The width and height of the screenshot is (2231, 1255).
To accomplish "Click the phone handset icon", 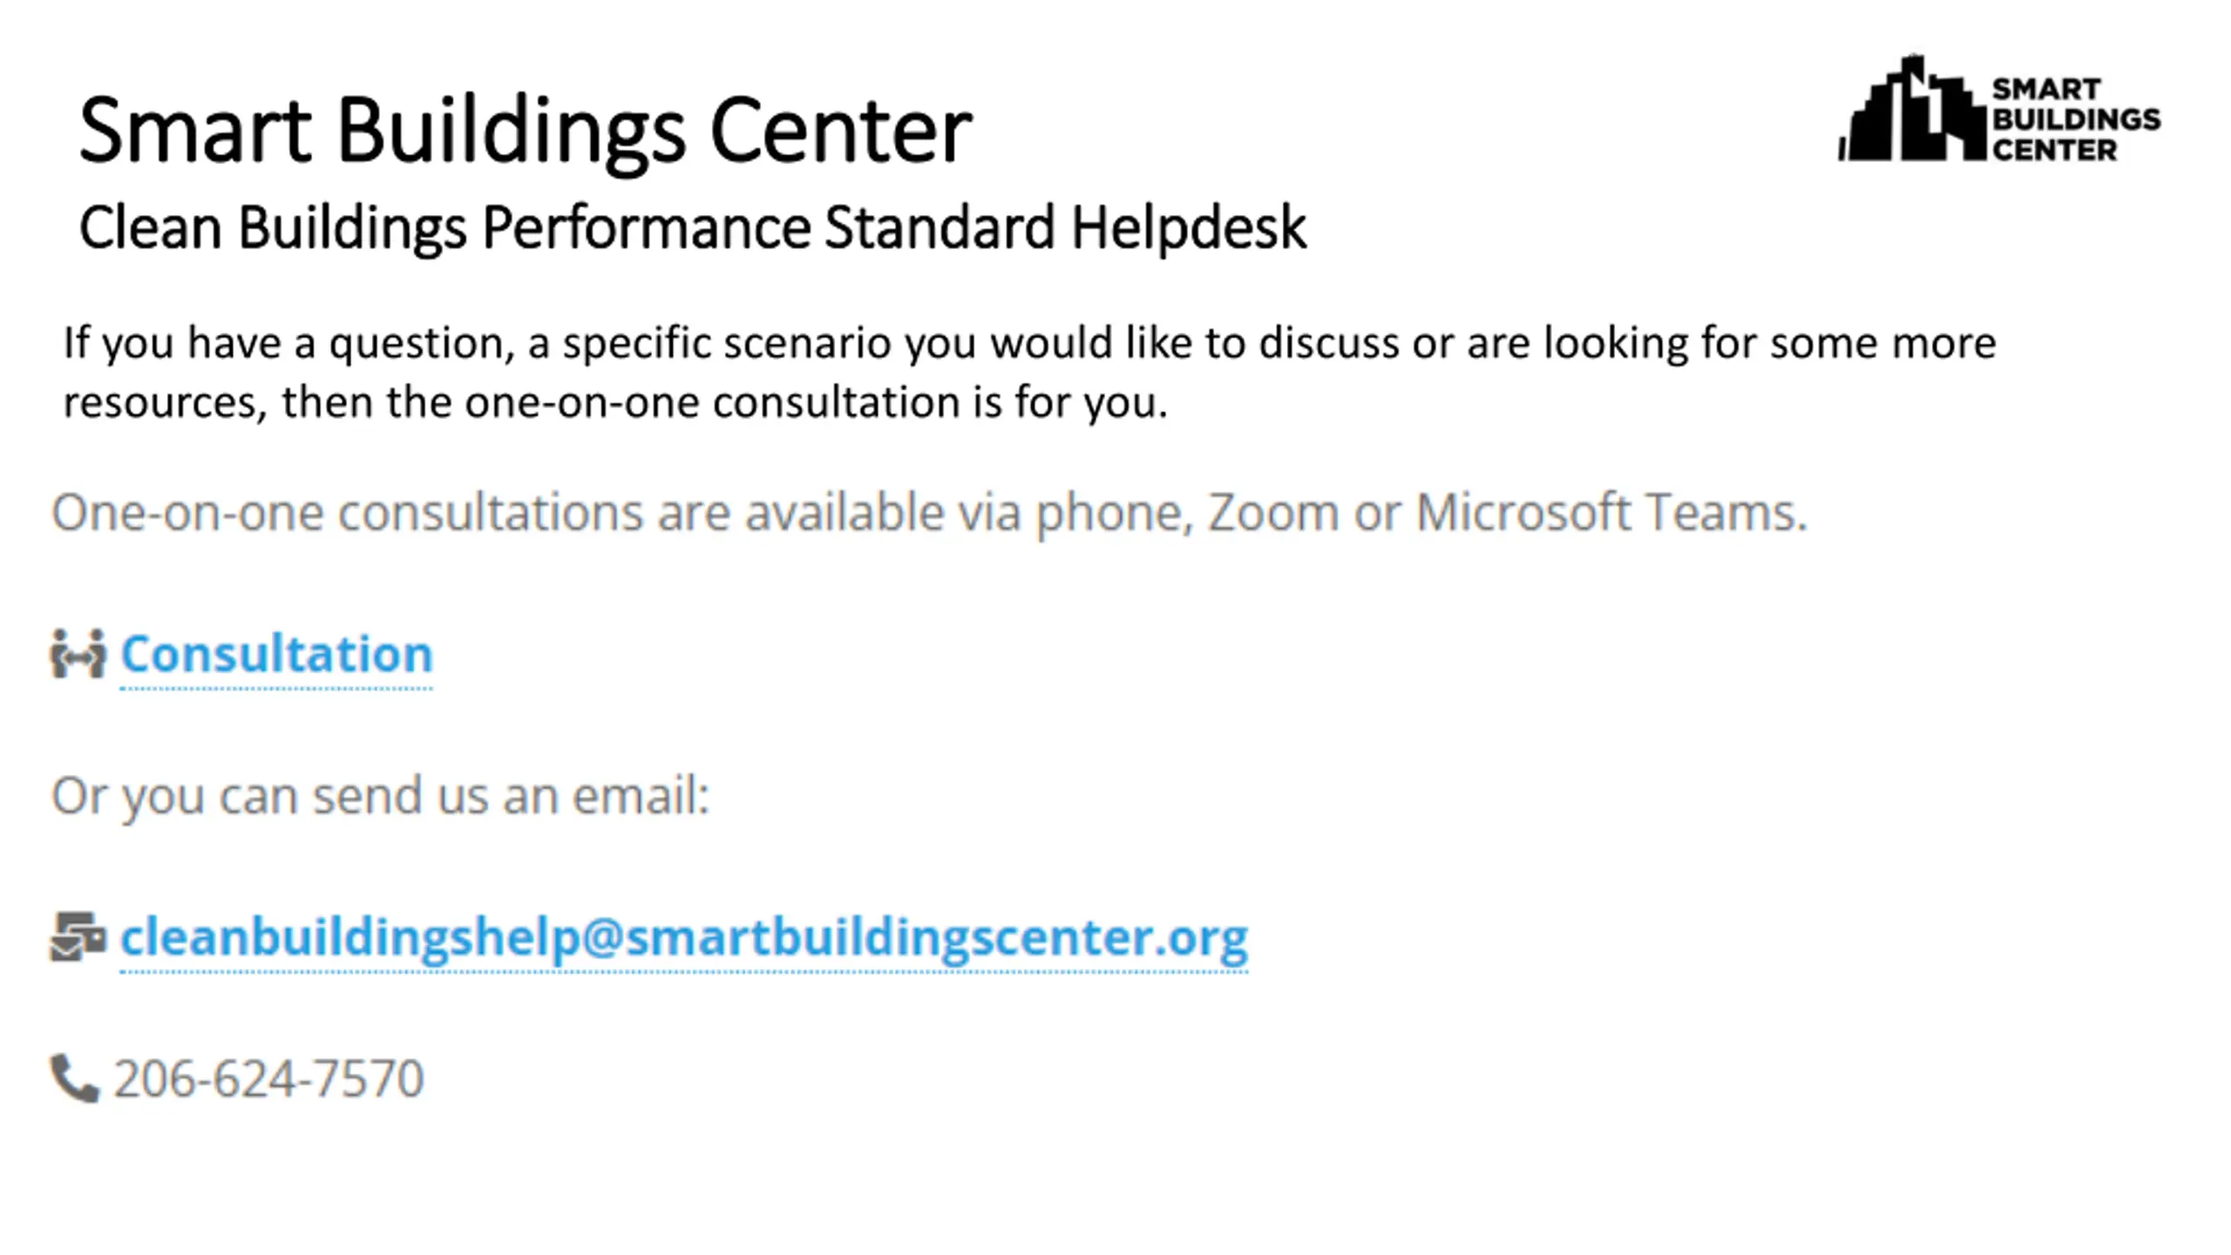I will coord(75,1078).
